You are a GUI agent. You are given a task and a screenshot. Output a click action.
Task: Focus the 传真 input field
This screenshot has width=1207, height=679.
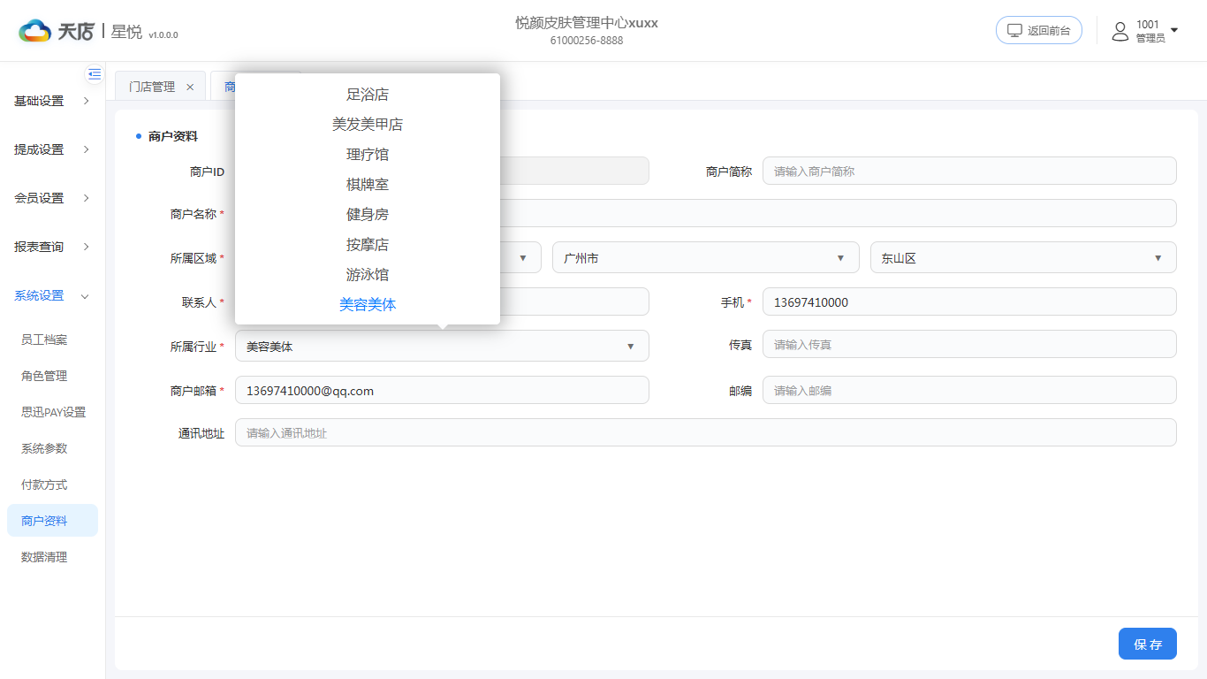(x=969, y=344)
